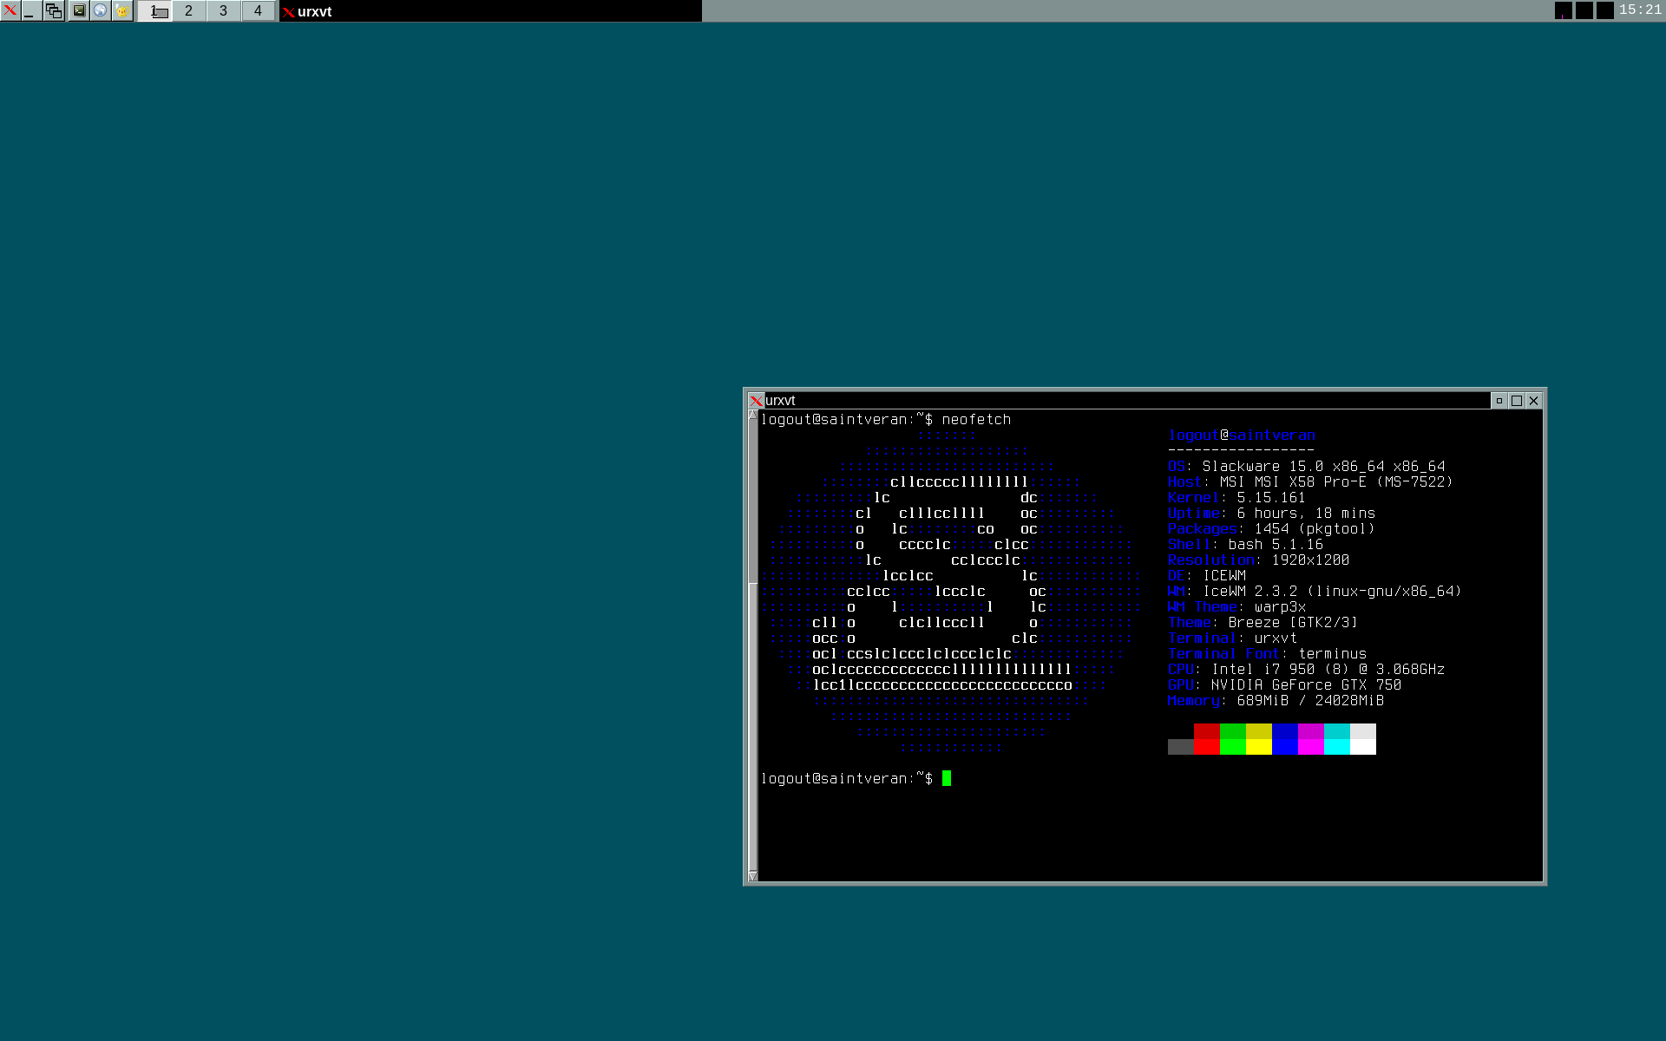Maximize the urxvt terminal window
Screen dimensions: 1666x1041
pyautogui.click(x=1516, y=401)
